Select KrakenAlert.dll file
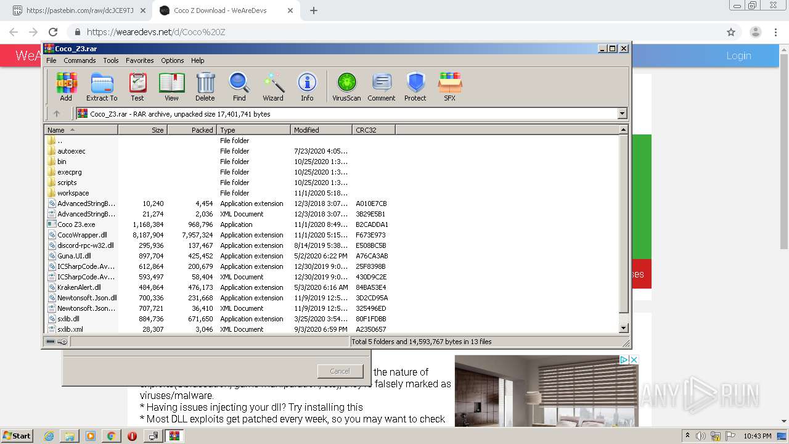 [79, 287]
